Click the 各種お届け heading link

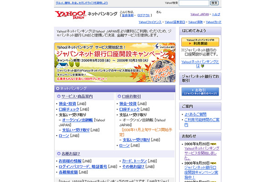point(71,153)
